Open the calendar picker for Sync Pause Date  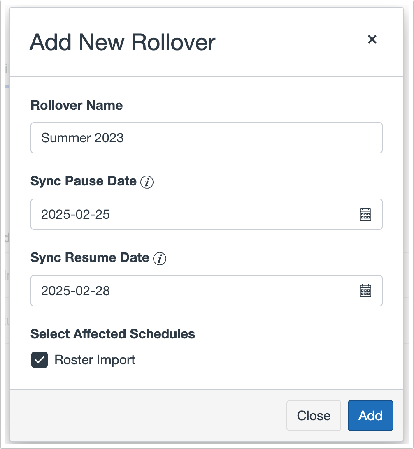click(x=365, y=214)
